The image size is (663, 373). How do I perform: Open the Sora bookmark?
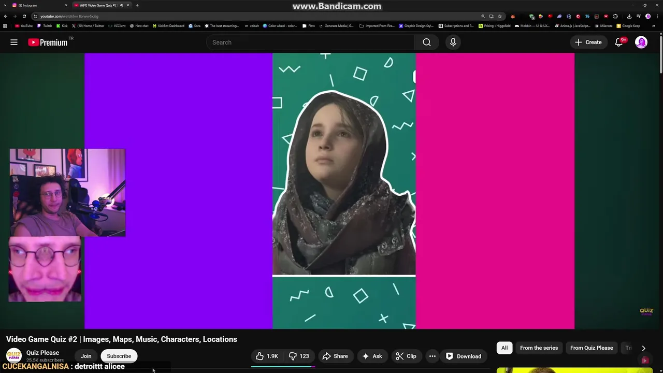195,26
